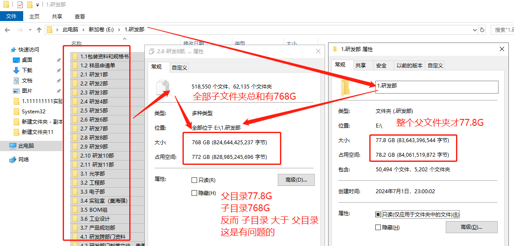Screen dimensions: 514x246
Task: Refresh the folder with the Refresh button
Action: coord(482,30)
